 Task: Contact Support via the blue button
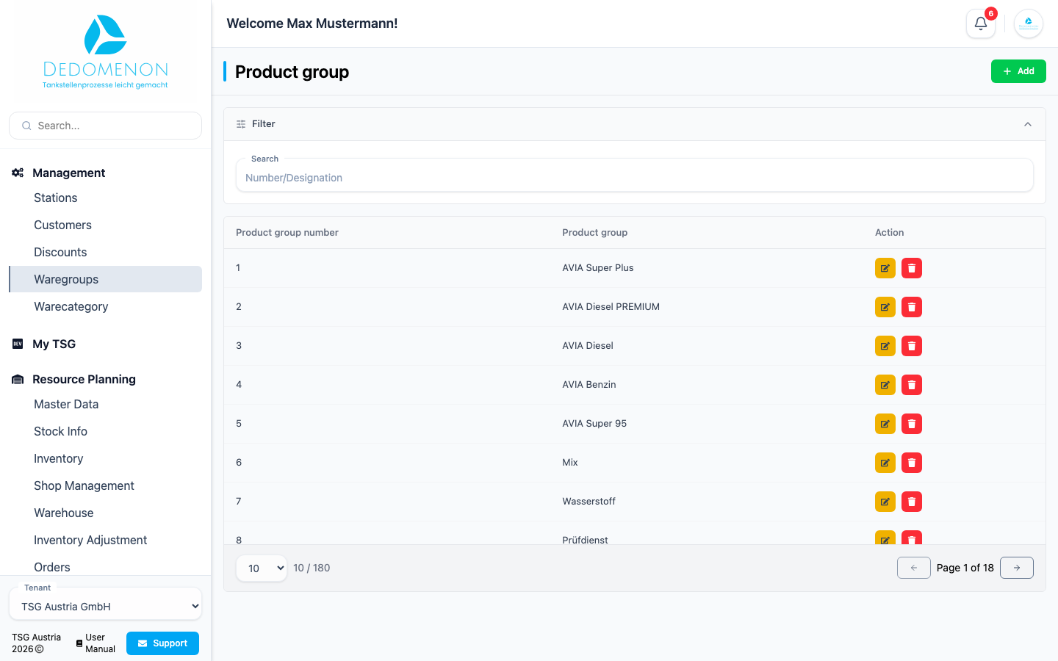click(x=162, y=643)
